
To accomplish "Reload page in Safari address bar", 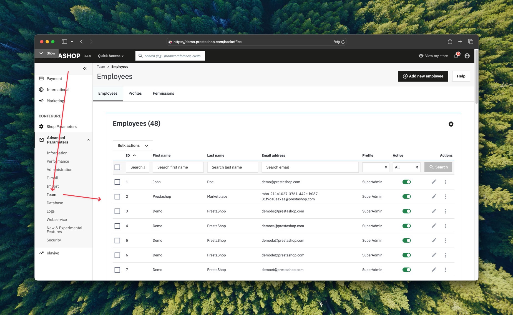I will point(343,42).
